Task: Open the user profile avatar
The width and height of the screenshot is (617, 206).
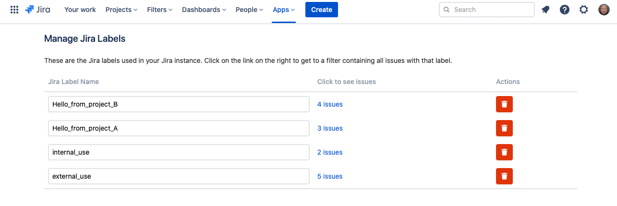Action: [604, 10]
